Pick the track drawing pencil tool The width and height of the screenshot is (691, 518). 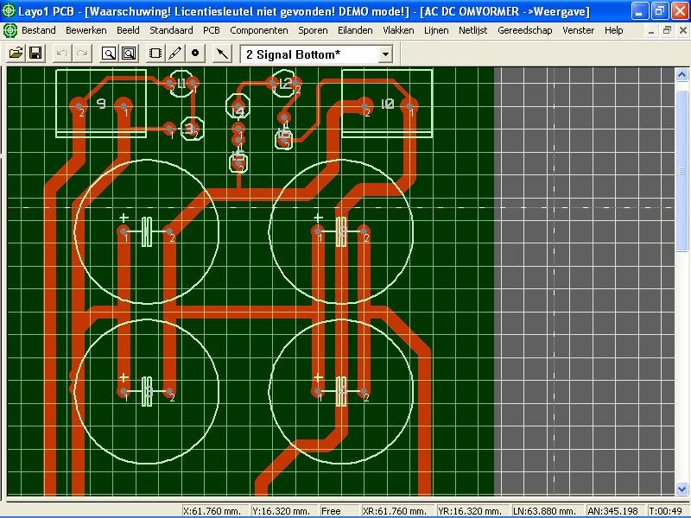point(175,54)
